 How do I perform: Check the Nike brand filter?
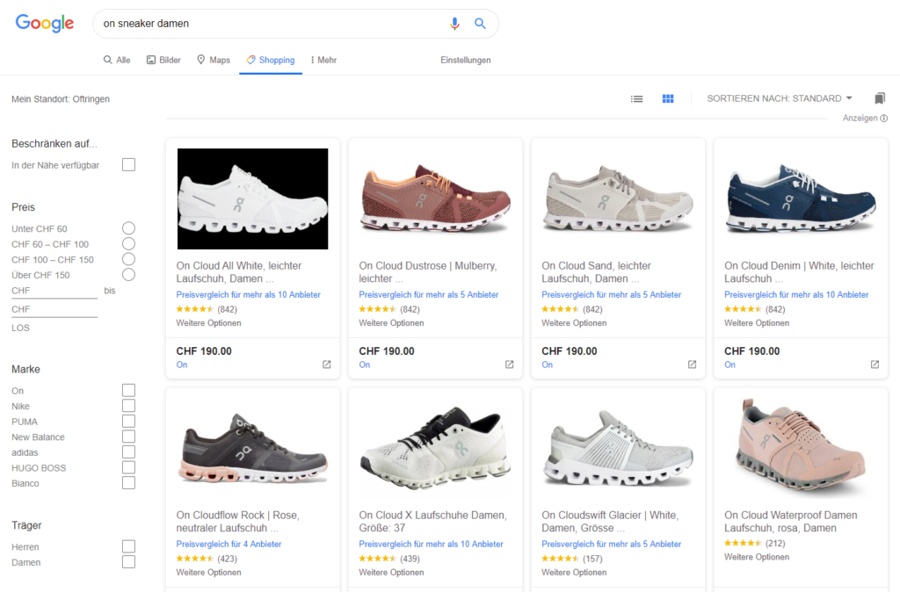pos(128,406)
